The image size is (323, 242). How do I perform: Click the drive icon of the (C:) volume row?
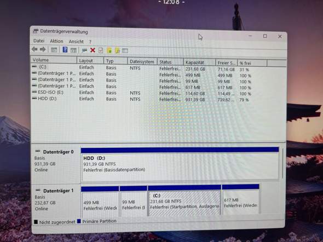(34, 67)
